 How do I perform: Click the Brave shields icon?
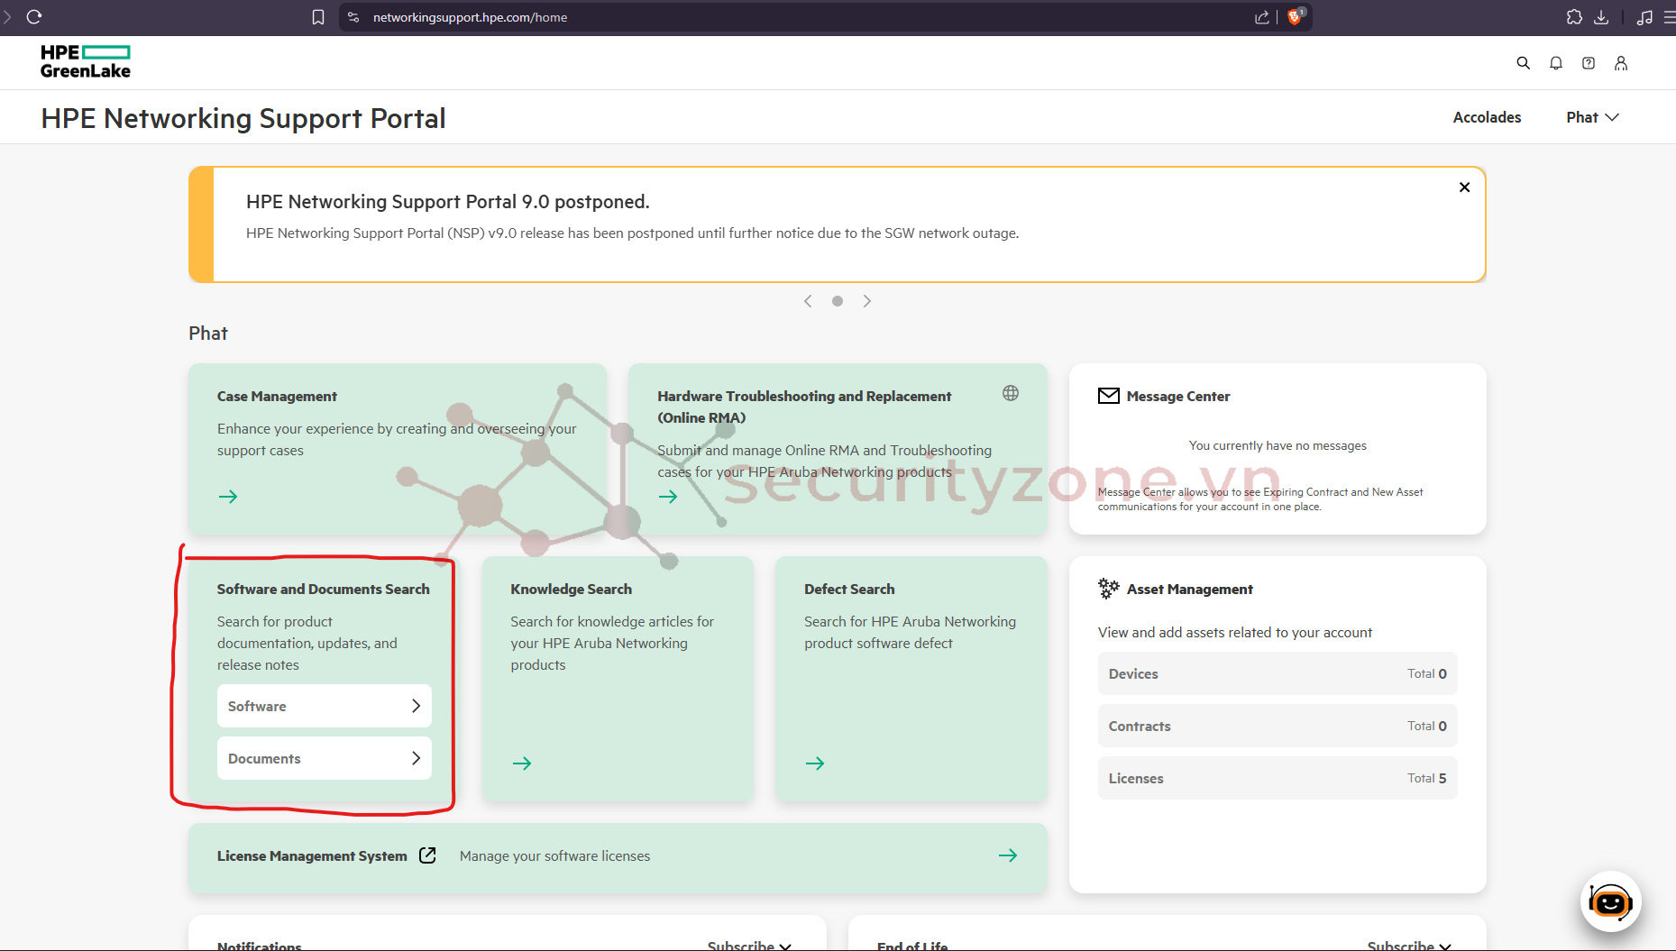pyautogui.click(x=1295, y=17)
